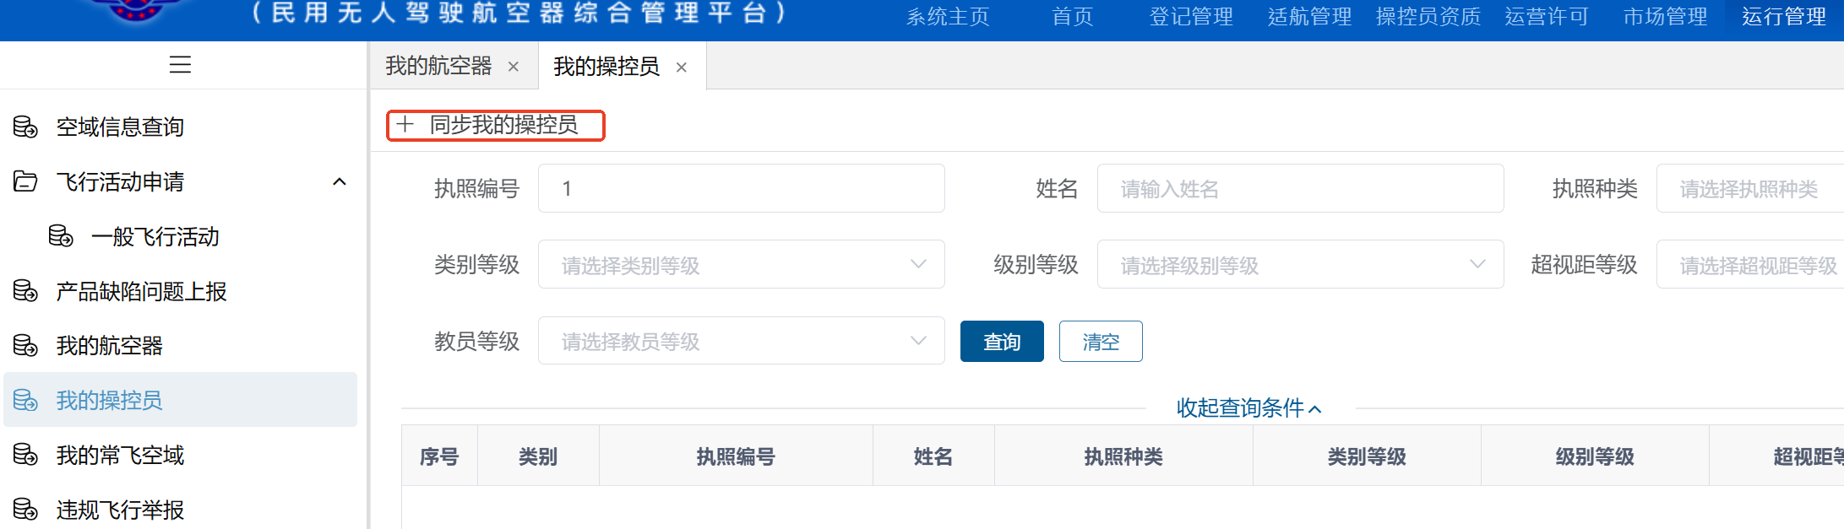Viewport: 1844px width, 529px height.
Task: Collapse the 飞行活动申请 menu chevron
Action: pyautogui.click(x=340, y=181)
